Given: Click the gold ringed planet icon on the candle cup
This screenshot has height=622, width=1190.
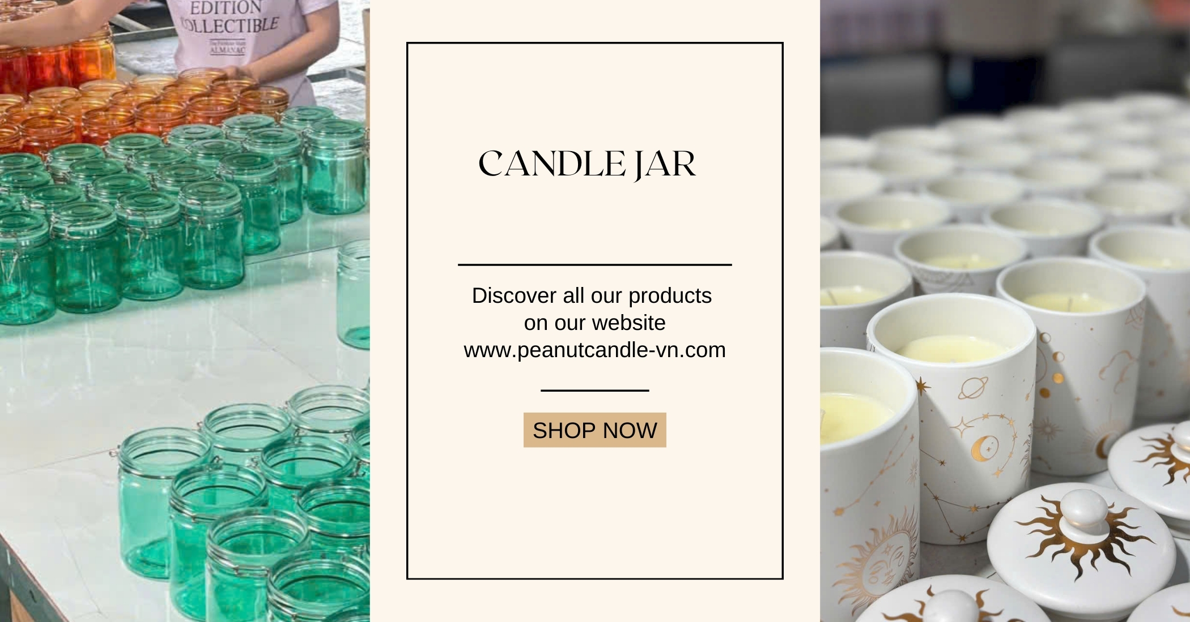Looking at the screenshot, I should (x=974, y=388).
